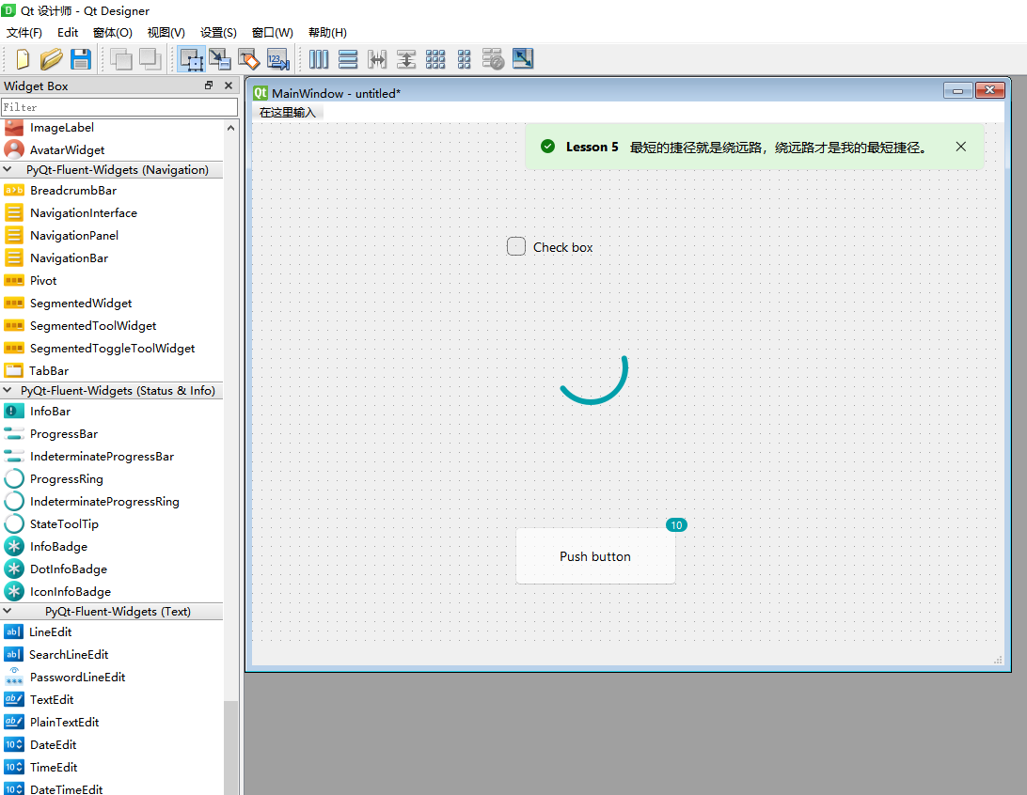1027x795 pixels.
Task: Select SegmentedWidget in the widget list
Action: pos(81,303)
